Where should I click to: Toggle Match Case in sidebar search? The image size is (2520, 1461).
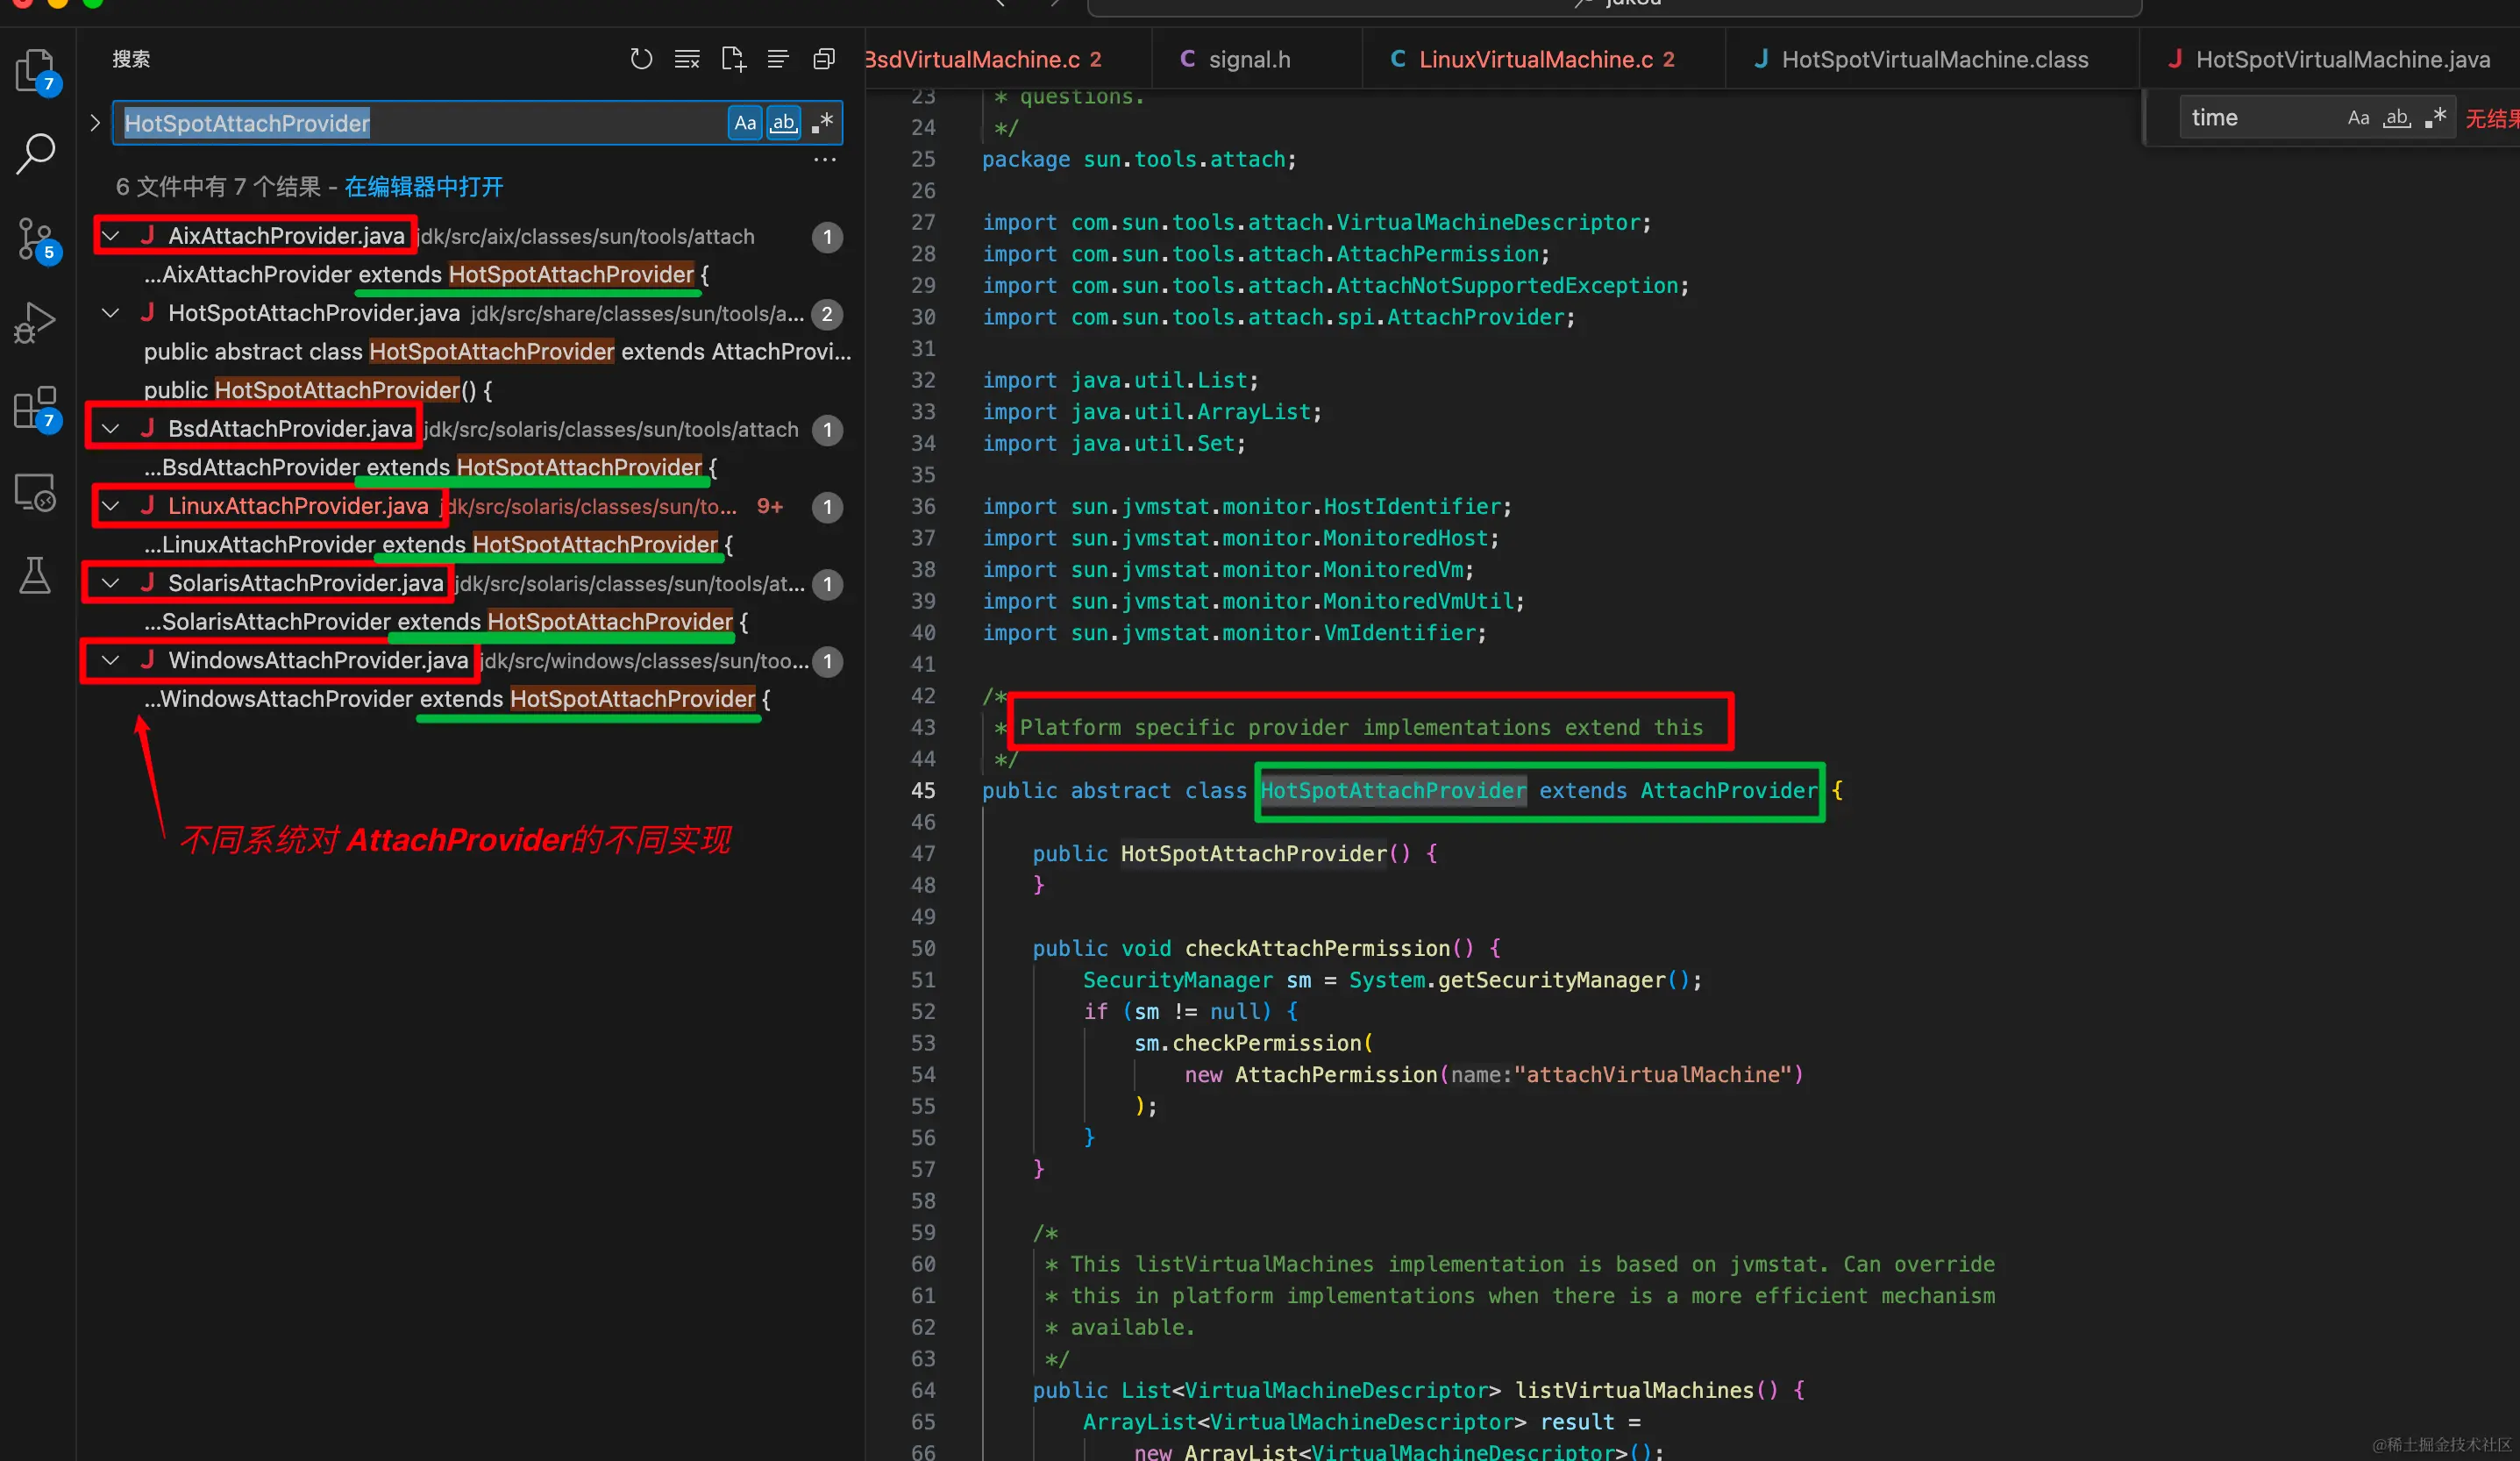(745, 123)
